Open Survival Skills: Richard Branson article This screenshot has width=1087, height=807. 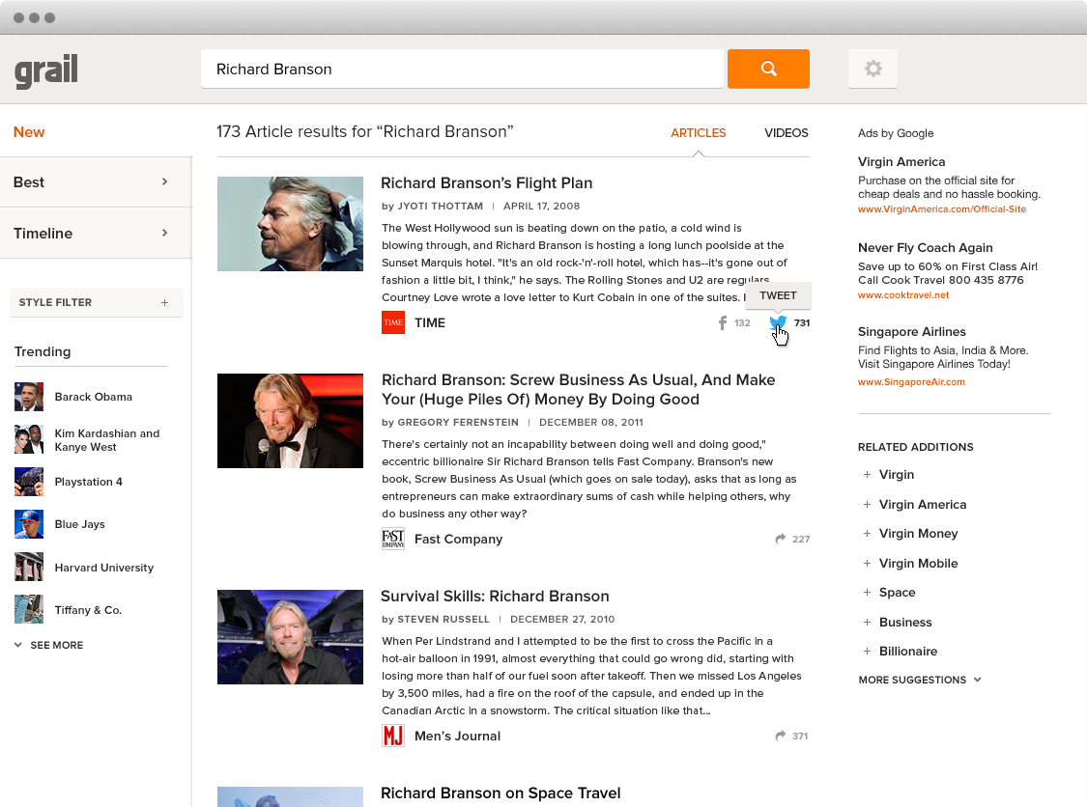(x=495, y=597)
